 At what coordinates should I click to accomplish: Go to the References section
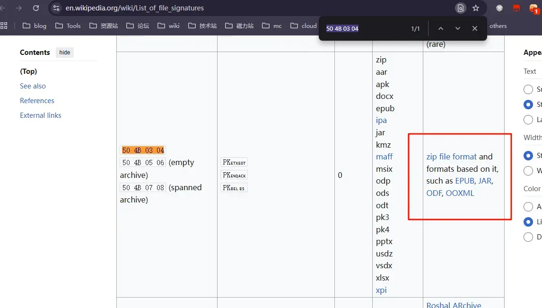(37, 101)
